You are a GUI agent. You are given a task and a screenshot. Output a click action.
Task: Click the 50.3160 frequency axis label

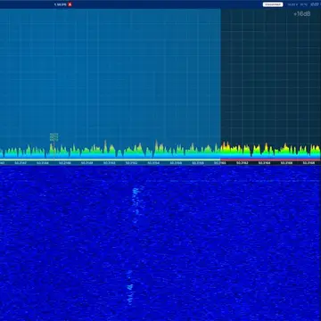click(x=219, y=163)
